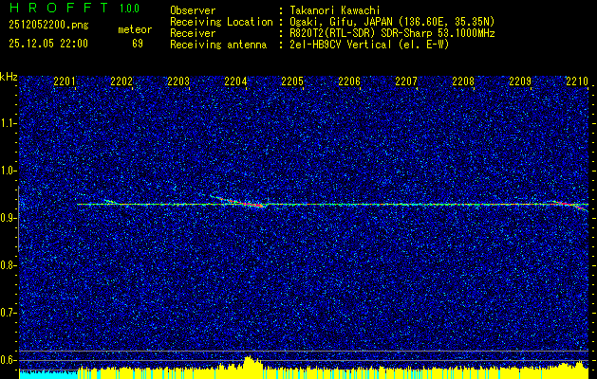
Task: Click the meteor echo trace near 2204
Action: tap(237, 201)
